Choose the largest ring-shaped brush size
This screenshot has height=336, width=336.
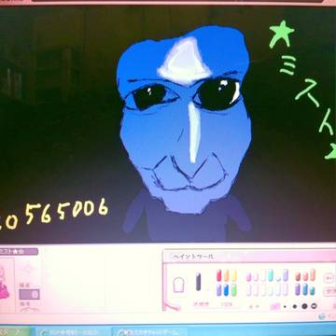click(314, 306)
